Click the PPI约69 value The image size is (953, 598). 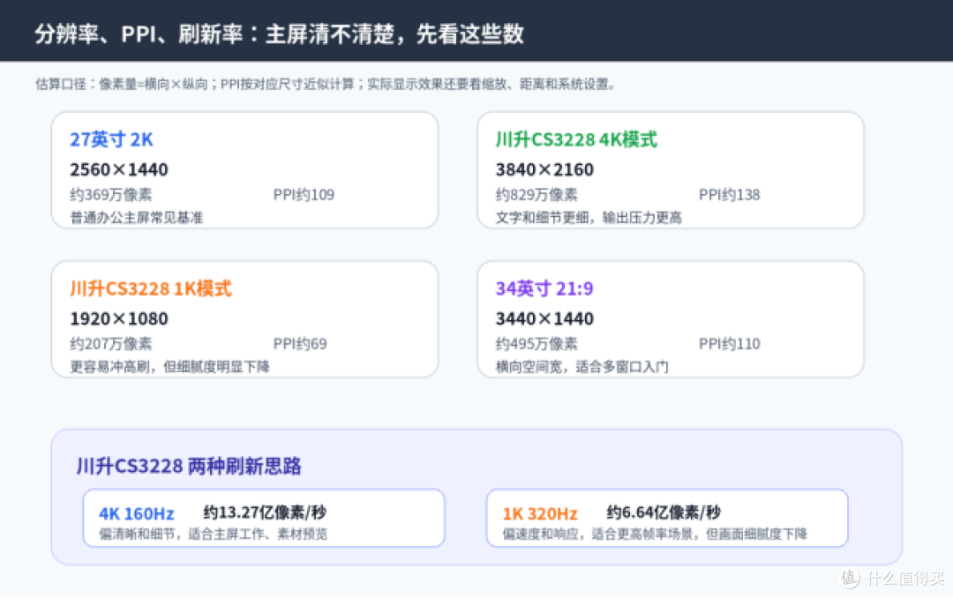(300, 344)
